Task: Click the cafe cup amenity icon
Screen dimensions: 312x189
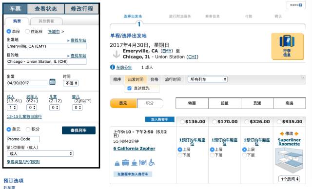Action: (x=135, y=163)
